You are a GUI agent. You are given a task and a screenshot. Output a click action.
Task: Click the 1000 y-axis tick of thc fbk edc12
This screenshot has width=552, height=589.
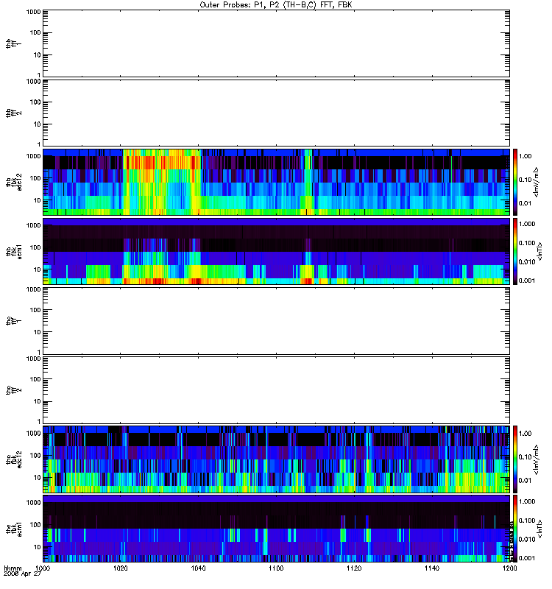tap(33, 434)
